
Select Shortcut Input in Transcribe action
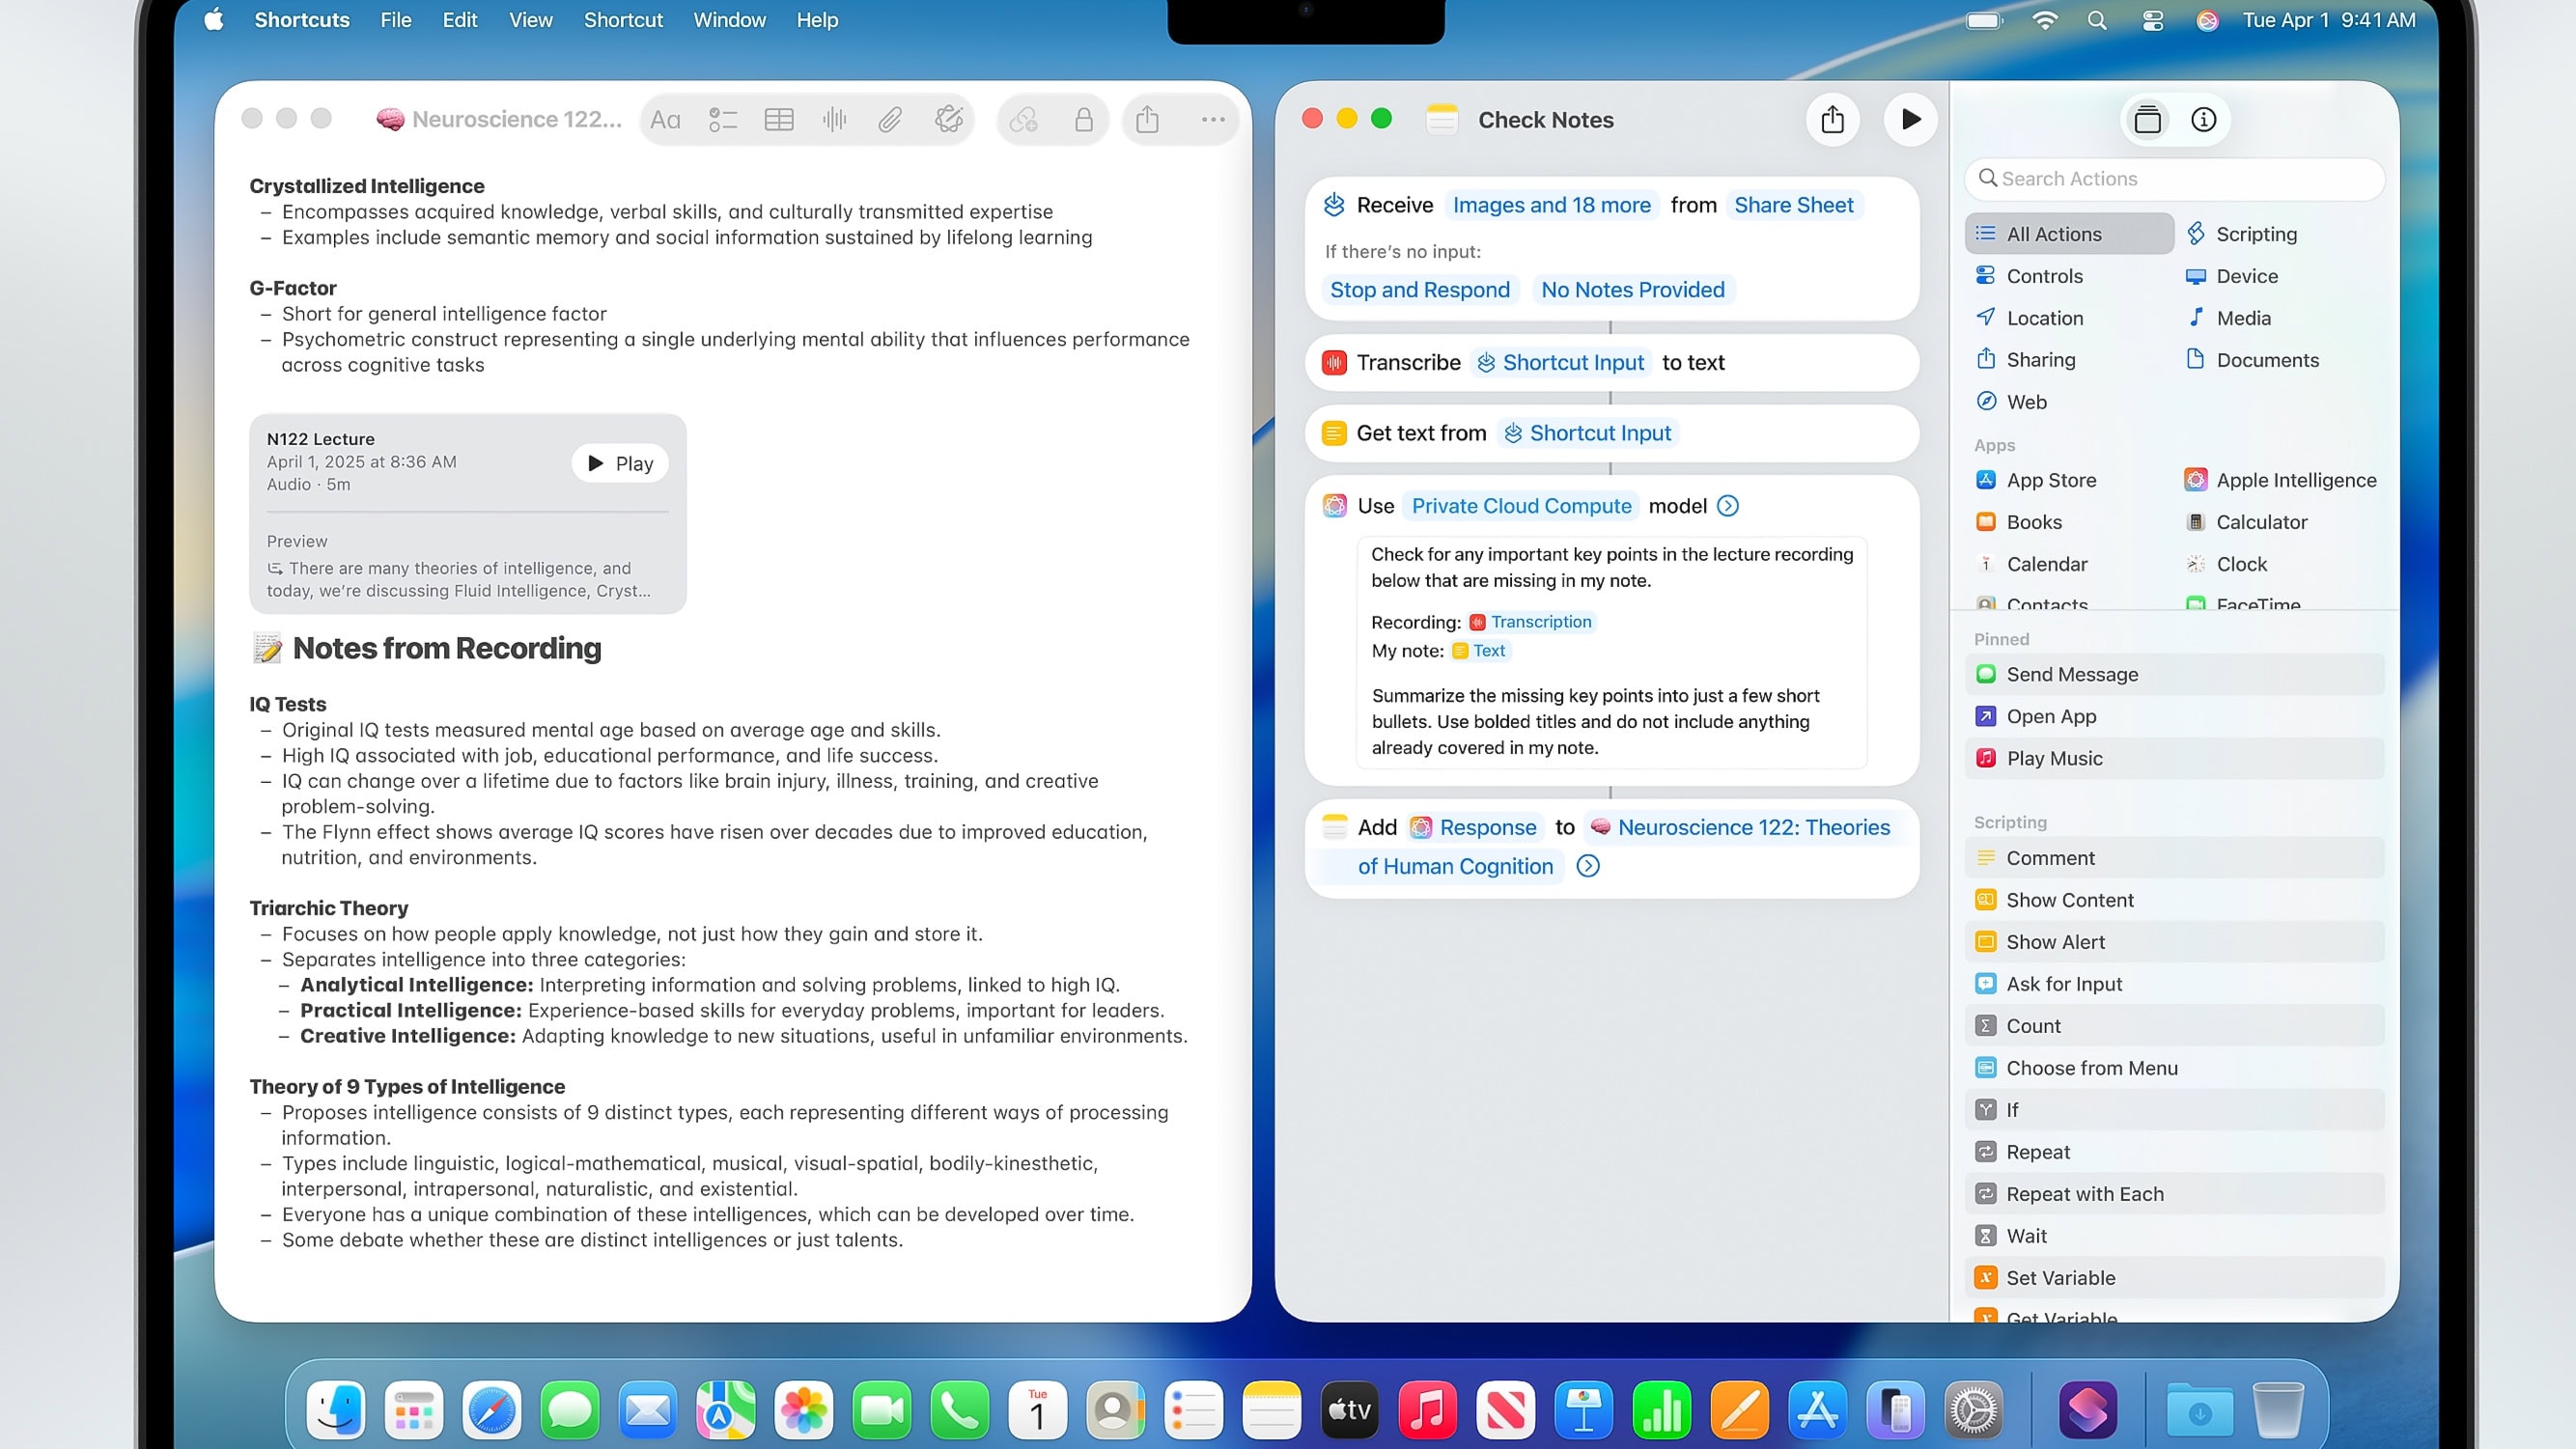coord(1560,363)
